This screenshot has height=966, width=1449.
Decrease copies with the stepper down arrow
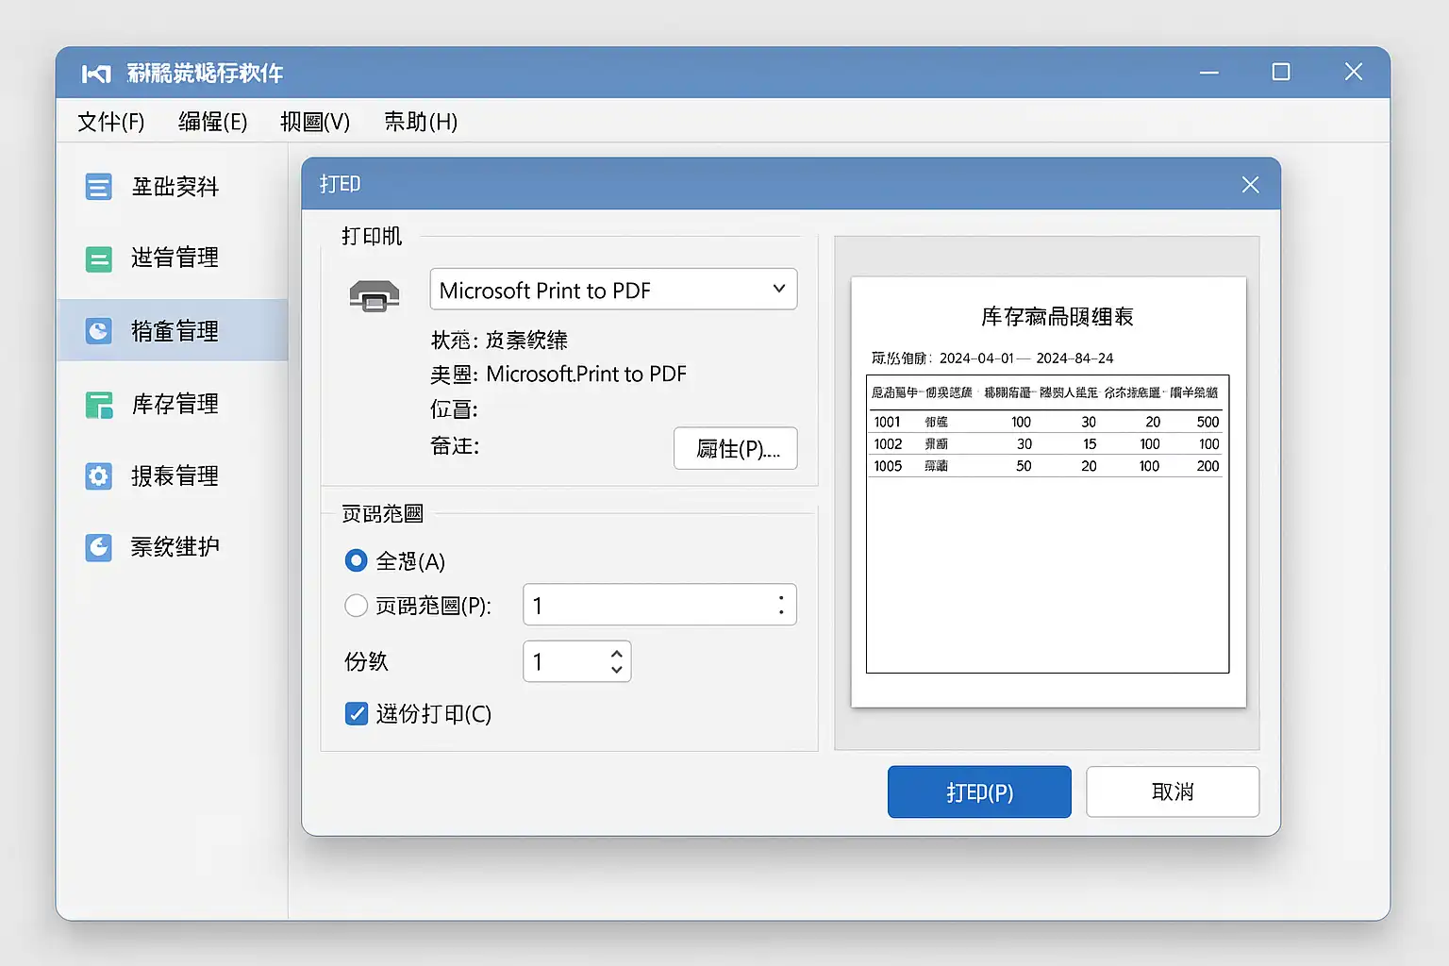click(616, 670)
